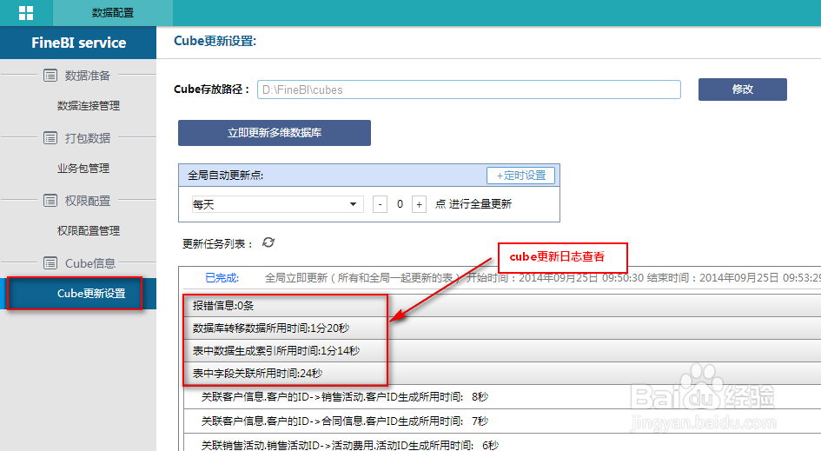
Task: Click the 修改 button
Action: (x=743, y=90)
